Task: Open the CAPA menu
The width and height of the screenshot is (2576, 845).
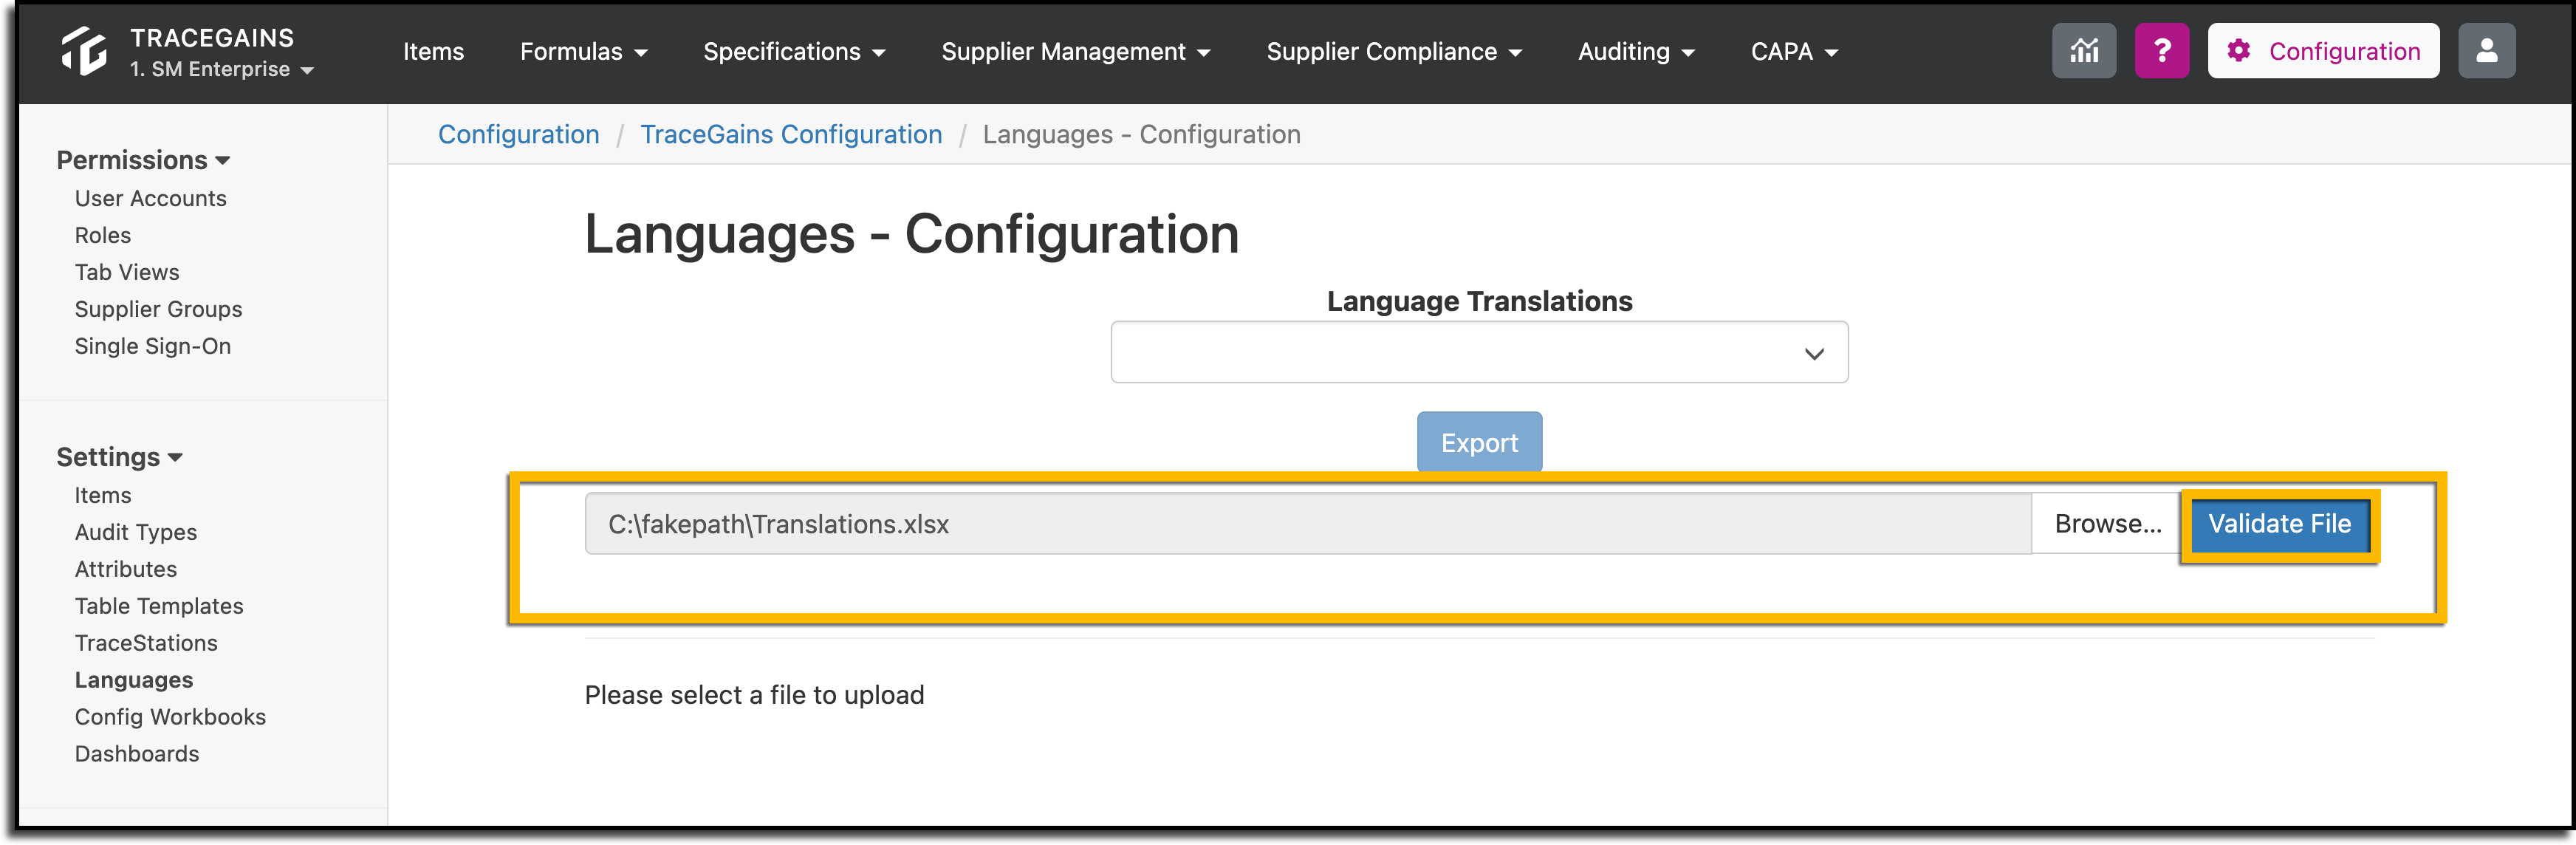Action: pos(1794,52)
